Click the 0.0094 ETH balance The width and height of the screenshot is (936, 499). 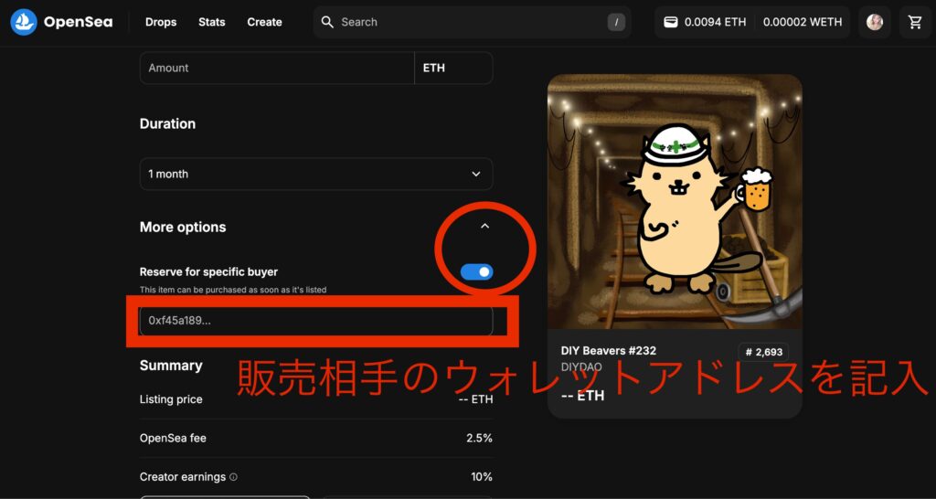pyautogui.click(x=715, y=22)
